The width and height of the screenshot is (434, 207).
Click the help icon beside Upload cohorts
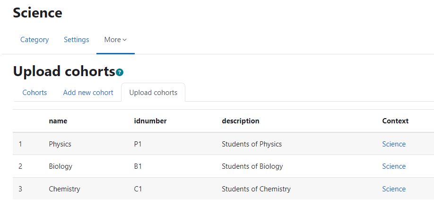[x=120, y=72]
